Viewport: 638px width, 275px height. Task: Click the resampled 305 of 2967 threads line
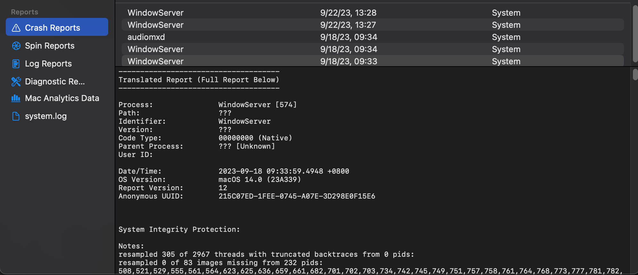click(x=266, y=254)
